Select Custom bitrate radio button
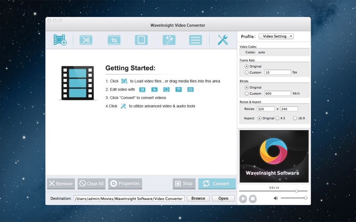The image size is (356, 222). [x=247, y=93]
